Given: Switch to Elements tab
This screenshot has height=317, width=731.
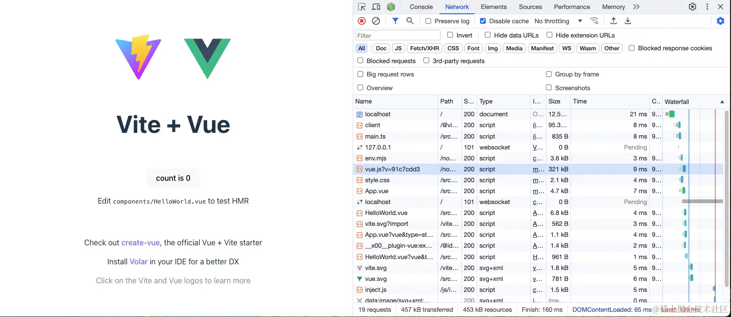Looking at the screenshot, I should tap(494, 7).
